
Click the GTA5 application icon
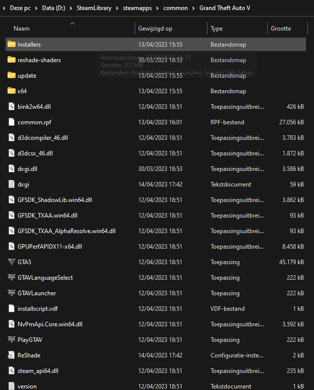12,262
